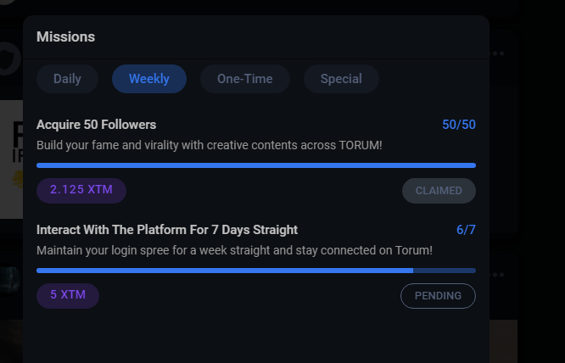Image resolution: width=565 pixels, height=363 pixels.
Task: Click the PENDING status button
Action: coord(438,296)
